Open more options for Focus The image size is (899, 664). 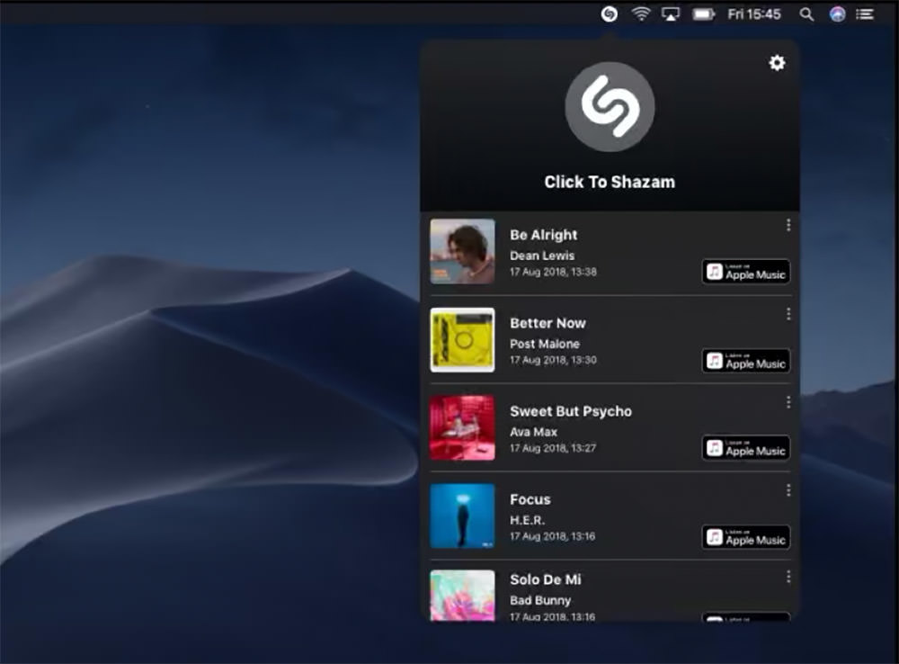(788, 490)
